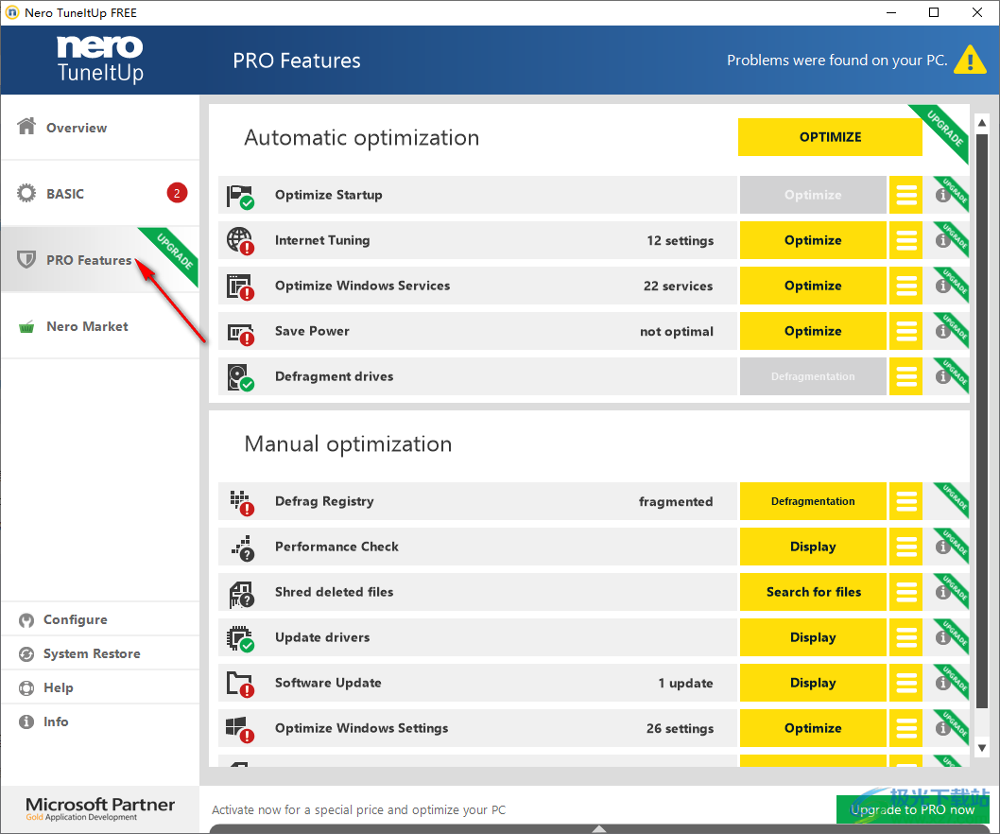
Task: Go to the Overview section
Action: pyautogui.click(x=100, y=127)
